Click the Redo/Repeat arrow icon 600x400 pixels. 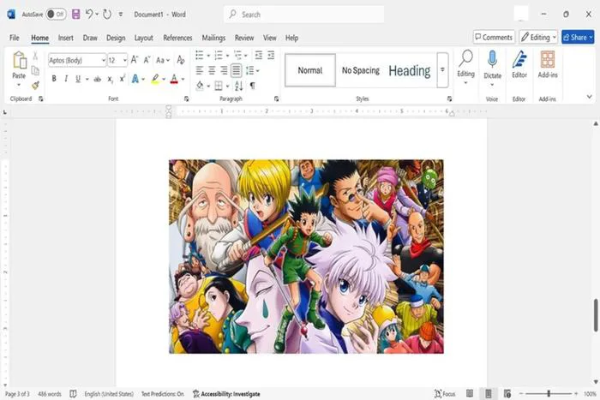[107, 15]
